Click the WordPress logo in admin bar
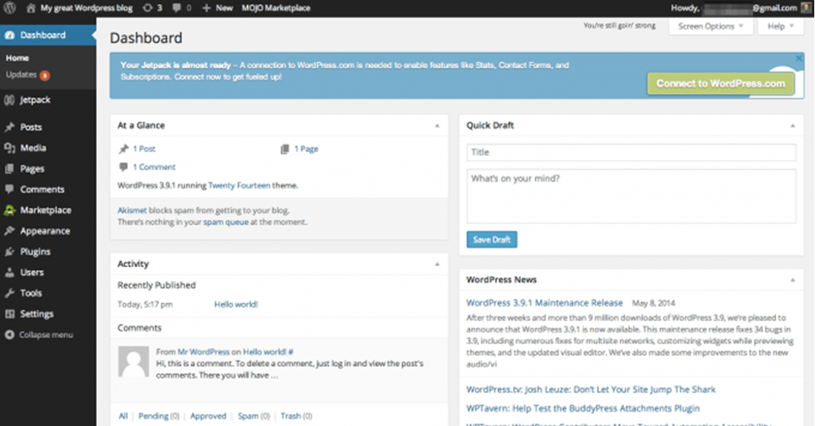The height and width of the screenshot is (426, 815). point(10,8)
